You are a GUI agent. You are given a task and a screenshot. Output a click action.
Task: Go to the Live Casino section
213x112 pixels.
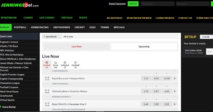[x=47, y=18]
